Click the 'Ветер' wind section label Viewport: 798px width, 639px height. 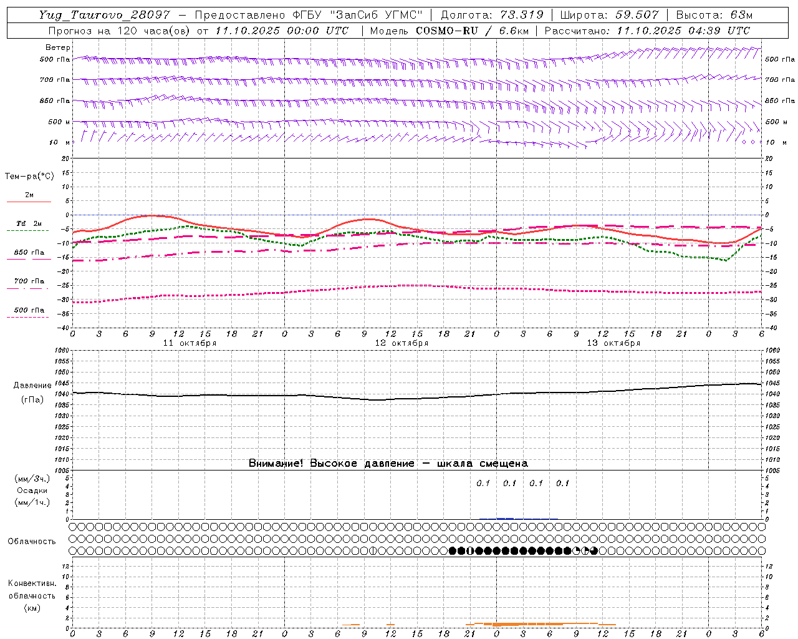(x=58, y=47)
